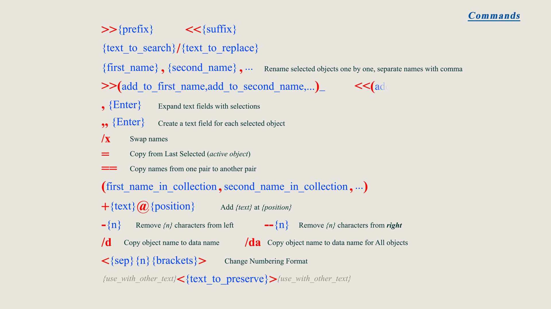Click the /da command for all objects
551x309 pixels.
(253, 243)
